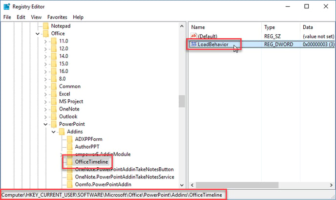The width and height of the screenshot is (336, 200).
Task: Click the Office folder icon
Action: click(45, 33)
